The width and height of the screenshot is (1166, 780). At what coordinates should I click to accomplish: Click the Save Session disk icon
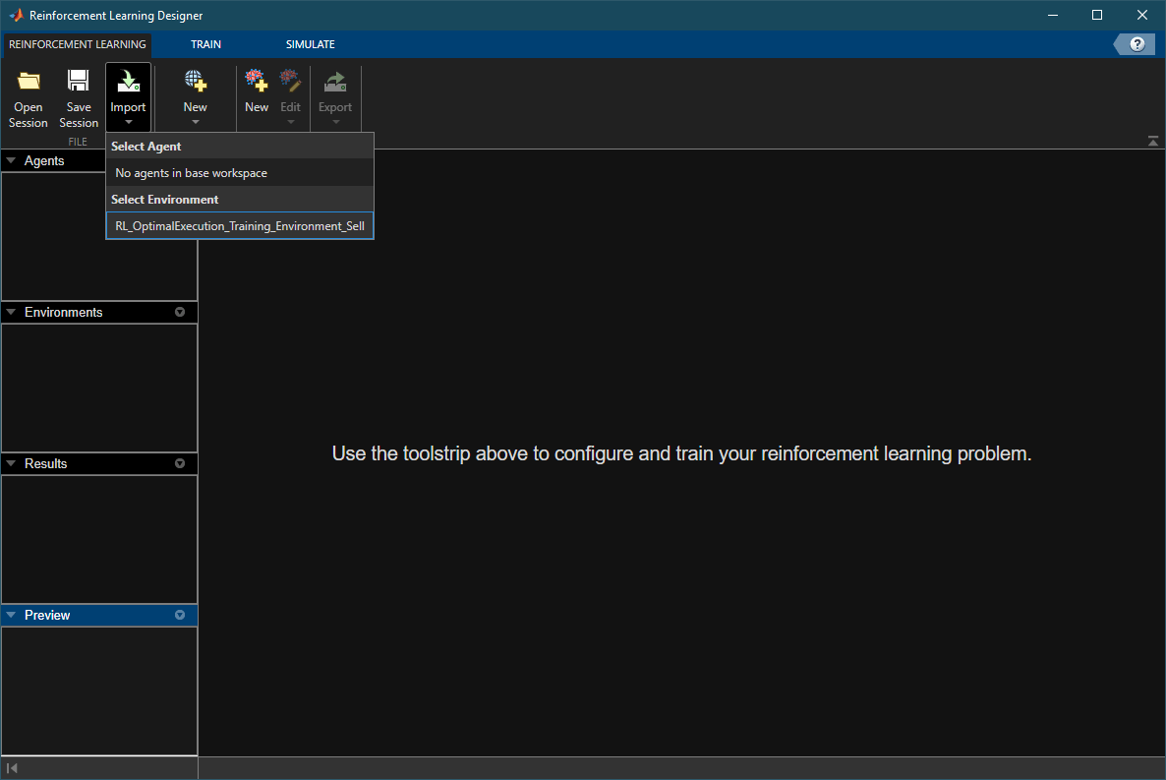[78, 81]
